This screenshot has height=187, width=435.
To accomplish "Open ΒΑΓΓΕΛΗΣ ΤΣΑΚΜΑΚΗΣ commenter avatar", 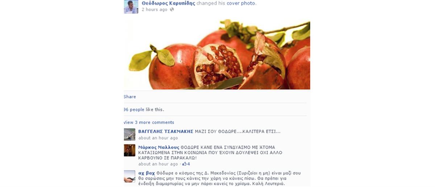I will click(x=129, y=134).
